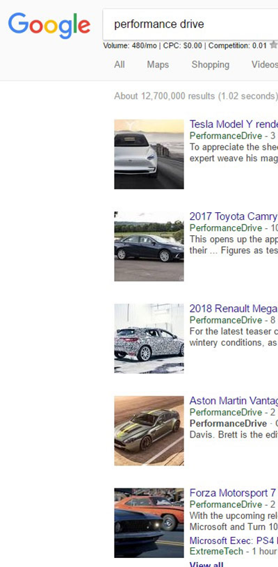Click the star icon beside Competition value

pos(274,45)
